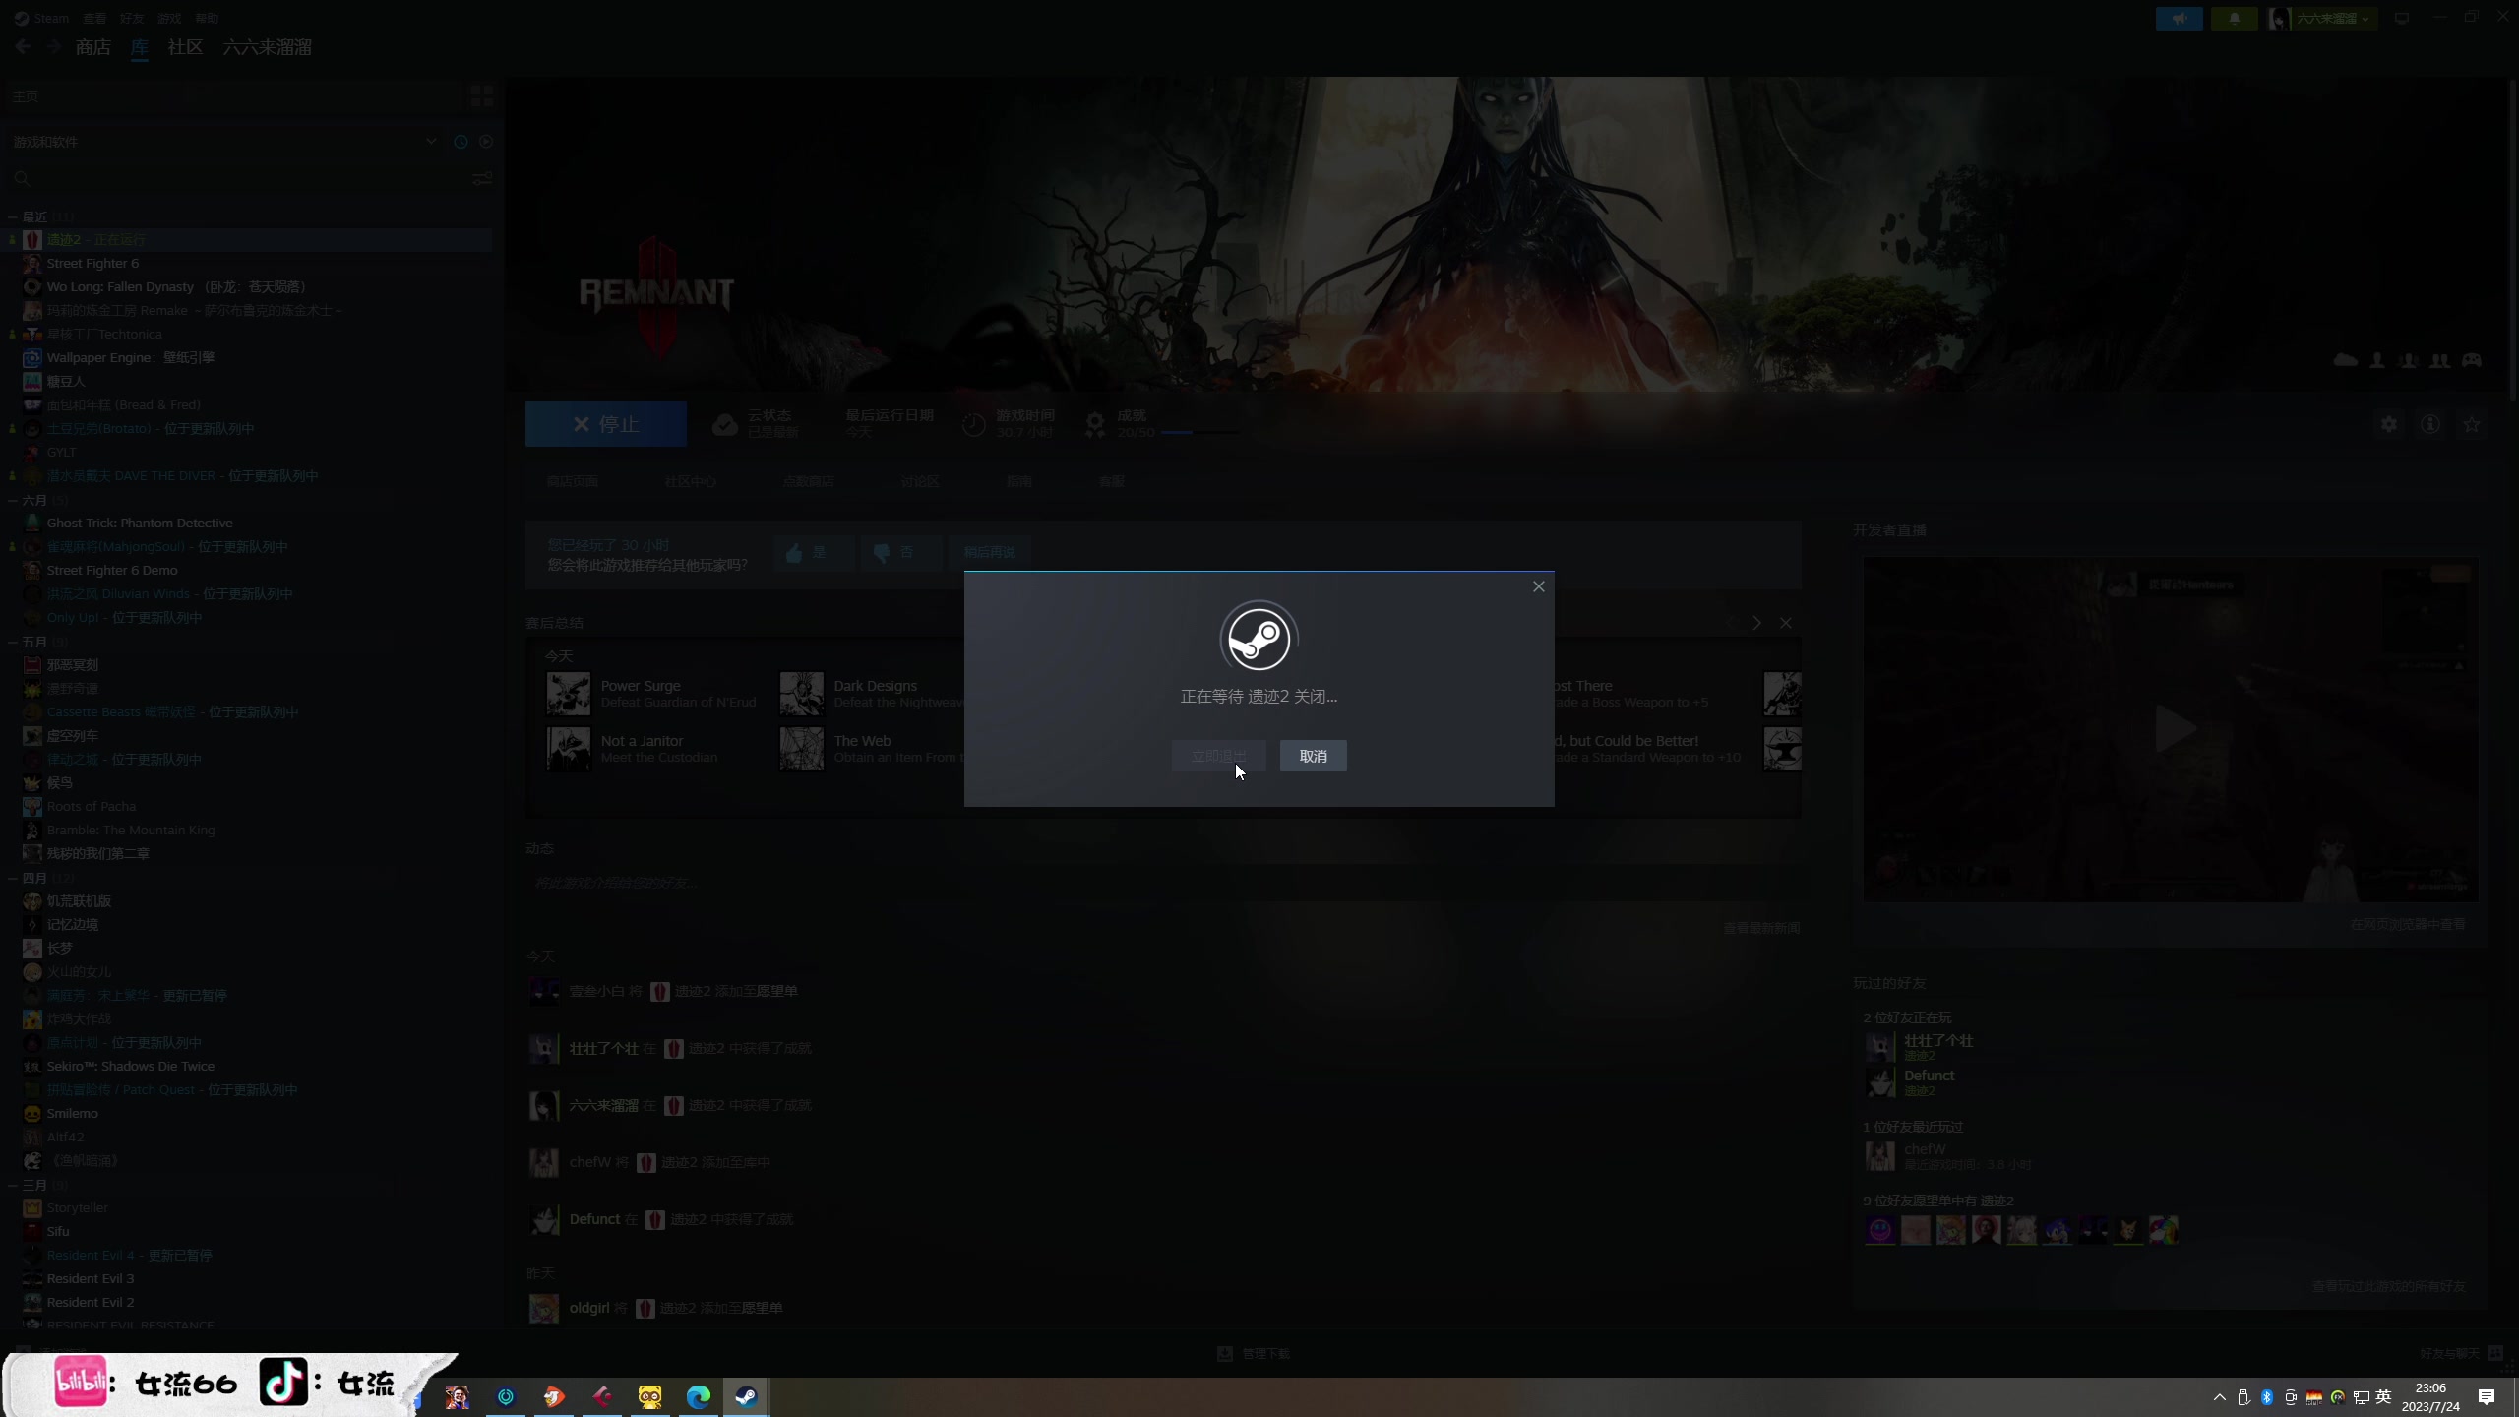Play the developer broadcast video
2519x1417 pixels.
coord(2173,729)
